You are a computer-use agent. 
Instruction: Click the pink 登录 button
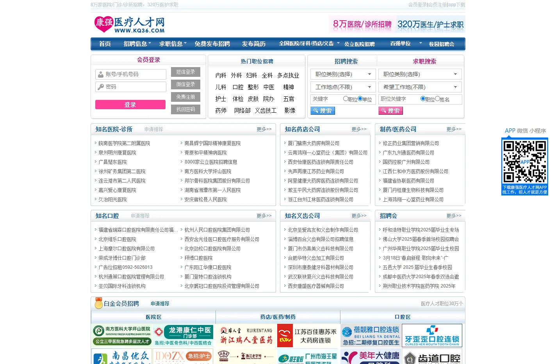click(130, 105)
